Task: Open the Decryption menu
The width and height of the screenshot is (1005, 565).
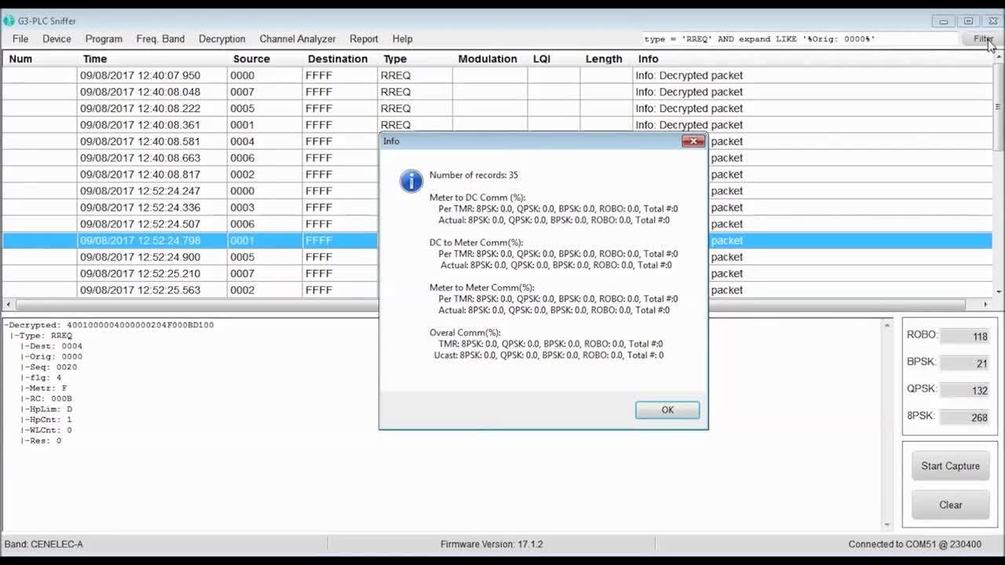Action: [x=221, y=38]
